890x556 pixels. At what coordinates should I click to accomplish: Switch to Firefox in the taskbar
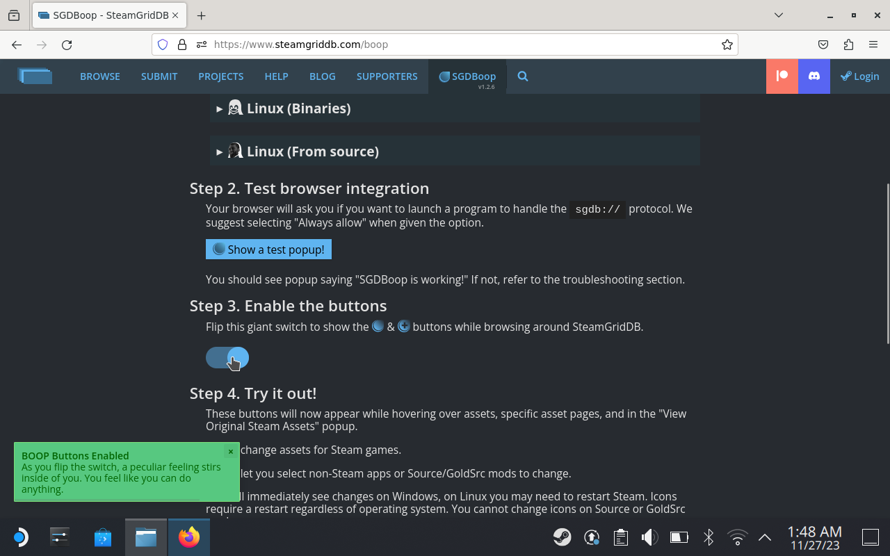(189, 537)
